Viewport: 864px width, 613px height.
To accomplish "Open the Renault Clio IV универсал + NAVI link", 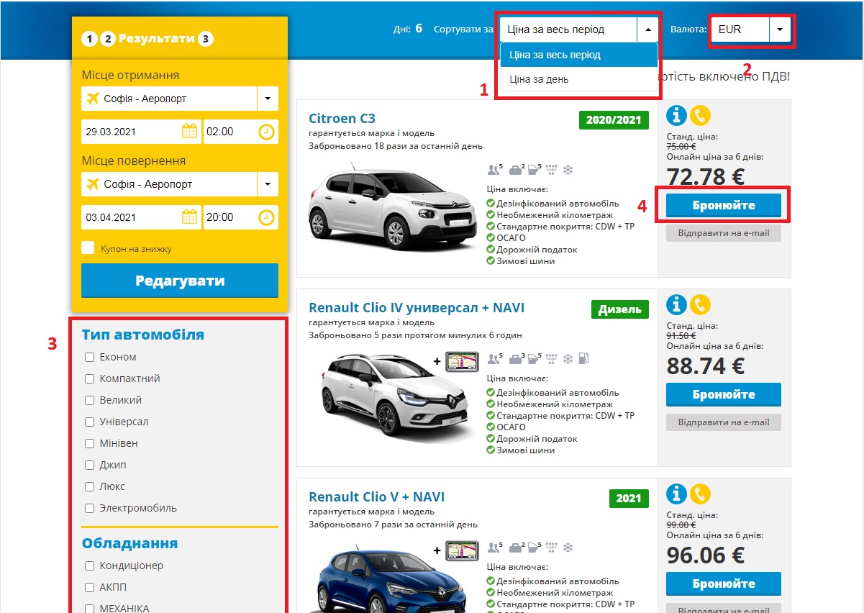I will (417, 308).
